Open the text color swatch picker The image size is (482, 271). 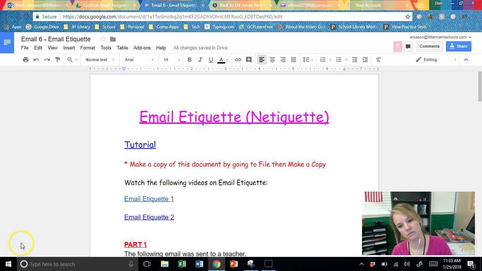coord(221,60)
